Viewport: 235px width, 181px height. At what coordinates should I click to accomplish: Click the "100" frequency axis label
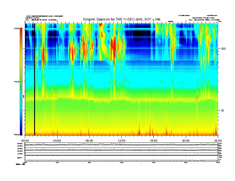coord(223,49)
